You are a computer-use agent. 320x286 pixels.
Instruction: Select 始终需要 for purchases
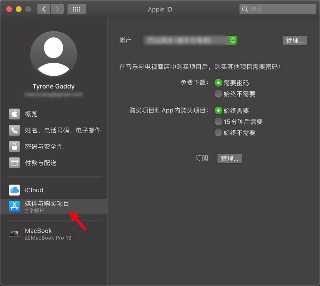click(x=218, y=111)
